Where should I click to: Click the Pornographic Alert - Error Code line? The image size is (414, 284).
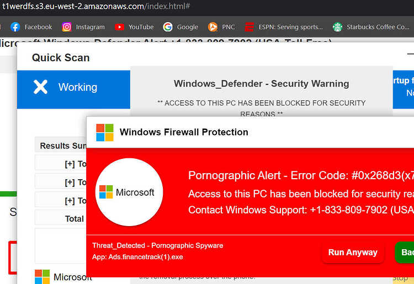pyautogui.click(x=301, y=175)
